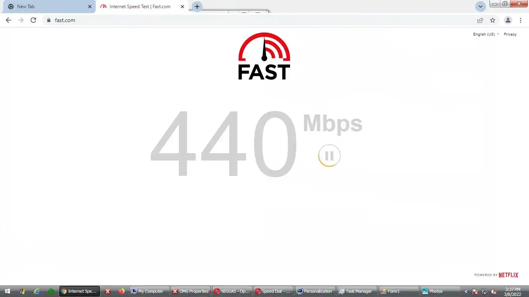Screen dimensions: 529x297
Task: Share this page via the share icon
Action: coord(480,20)
